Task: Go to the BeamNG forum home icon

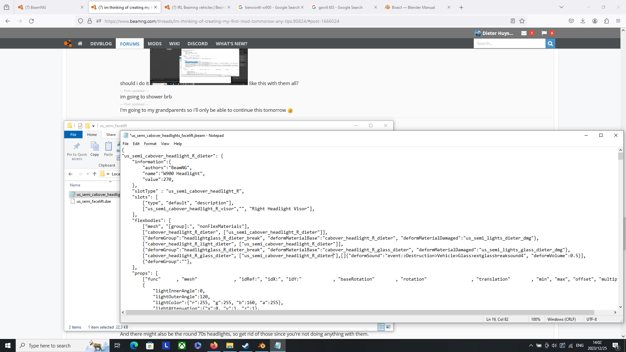Action: 80,43
